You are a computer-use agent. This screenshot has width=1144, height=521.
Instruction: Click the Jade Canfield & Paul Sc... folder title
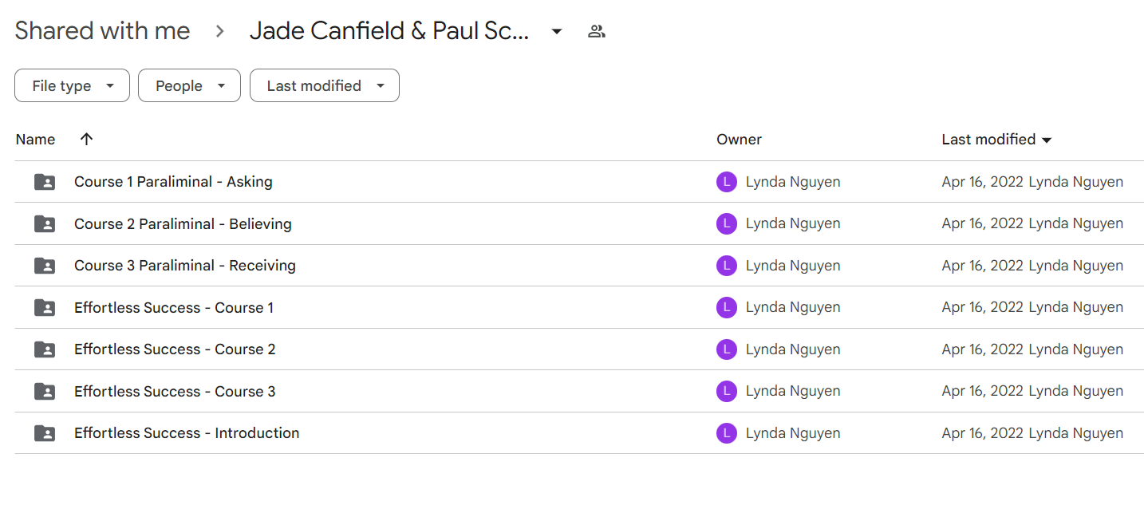[389, 31]
